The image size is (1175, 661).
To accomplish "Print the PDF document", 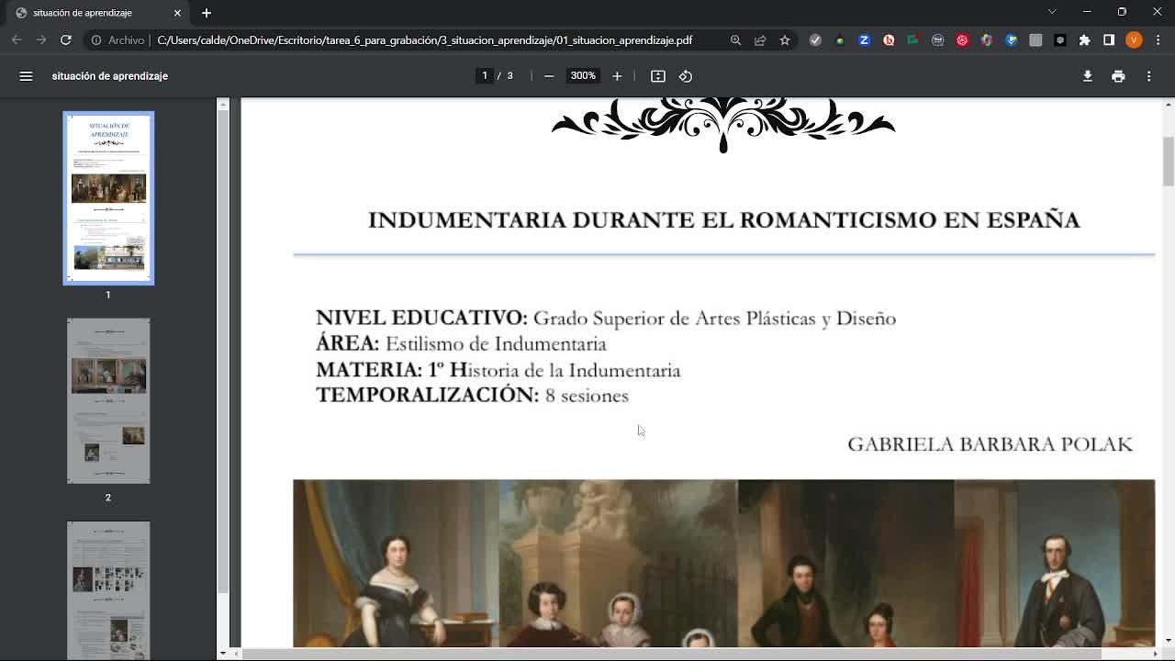I will tap(1118, 76).
